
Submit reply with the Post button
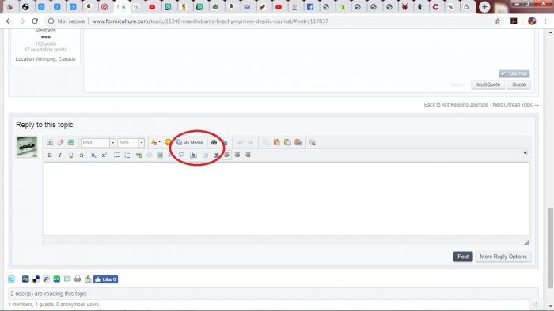pos(463,257)
